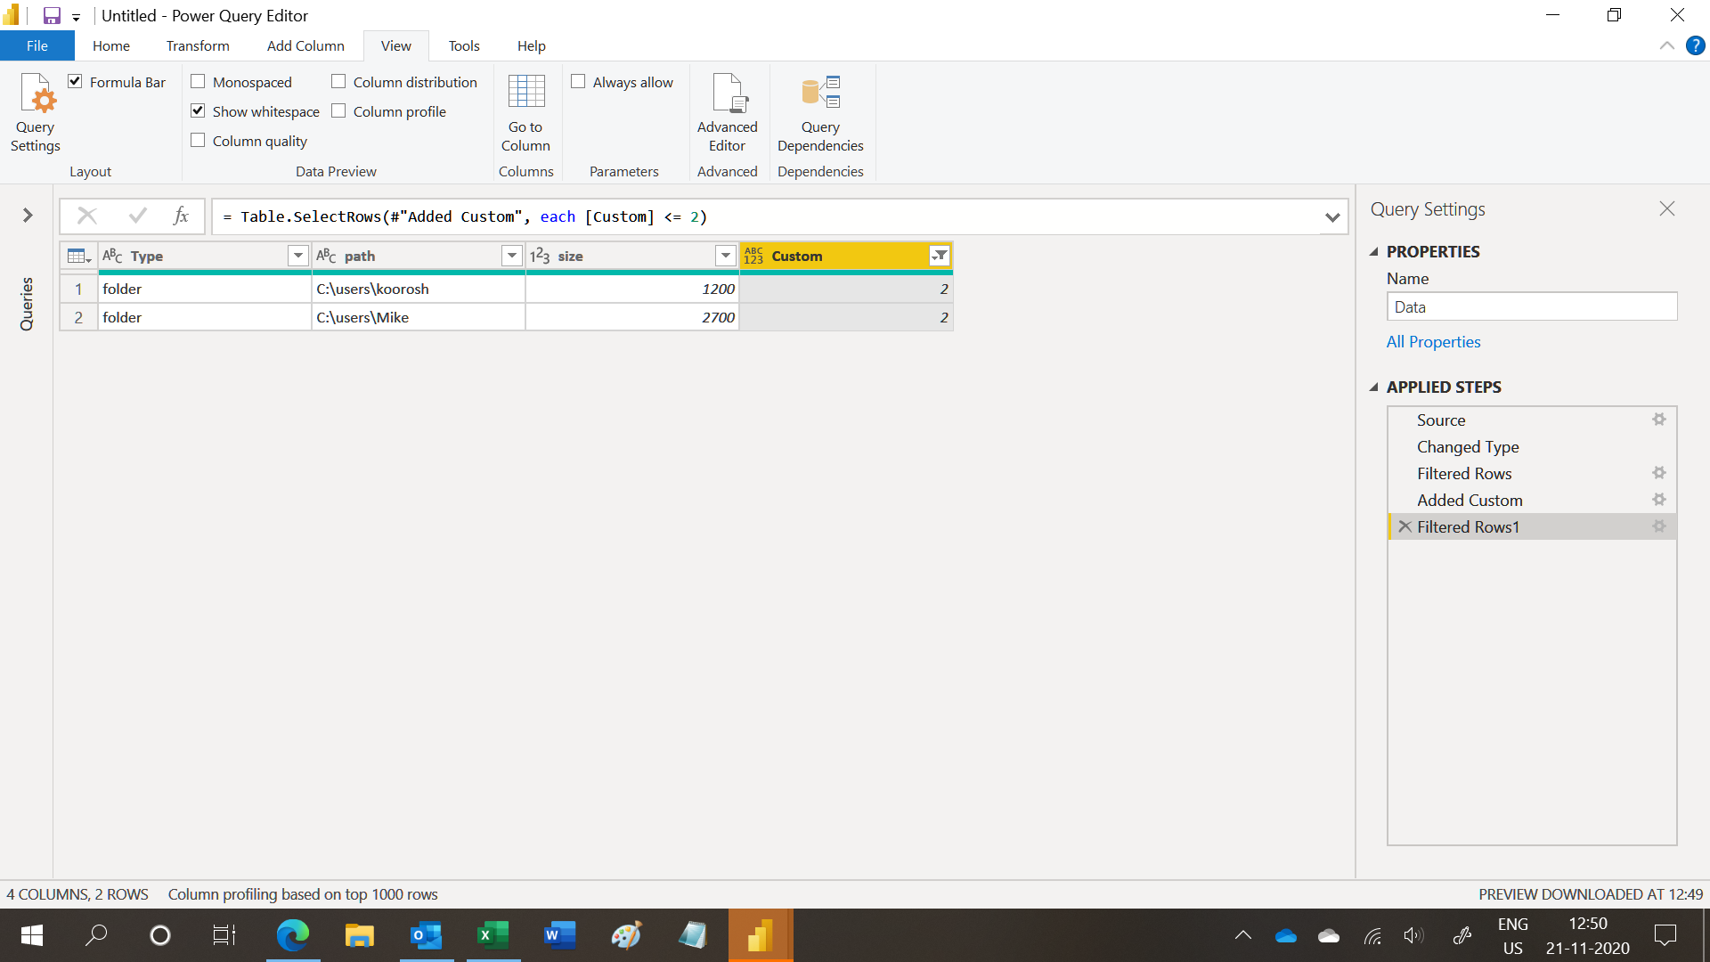Open the table menu icon at grid corner

[79, 257]
